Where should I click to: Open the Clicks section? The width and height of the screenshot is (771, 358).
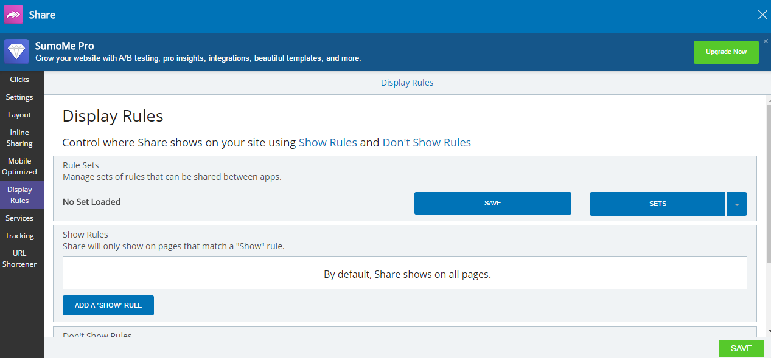(x=19, y=80)
